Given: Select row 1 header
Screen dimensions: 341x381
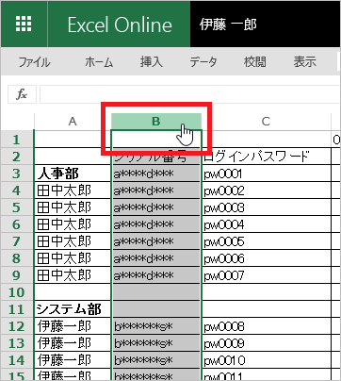Looking at the screenshot, I should pos(17,140).
